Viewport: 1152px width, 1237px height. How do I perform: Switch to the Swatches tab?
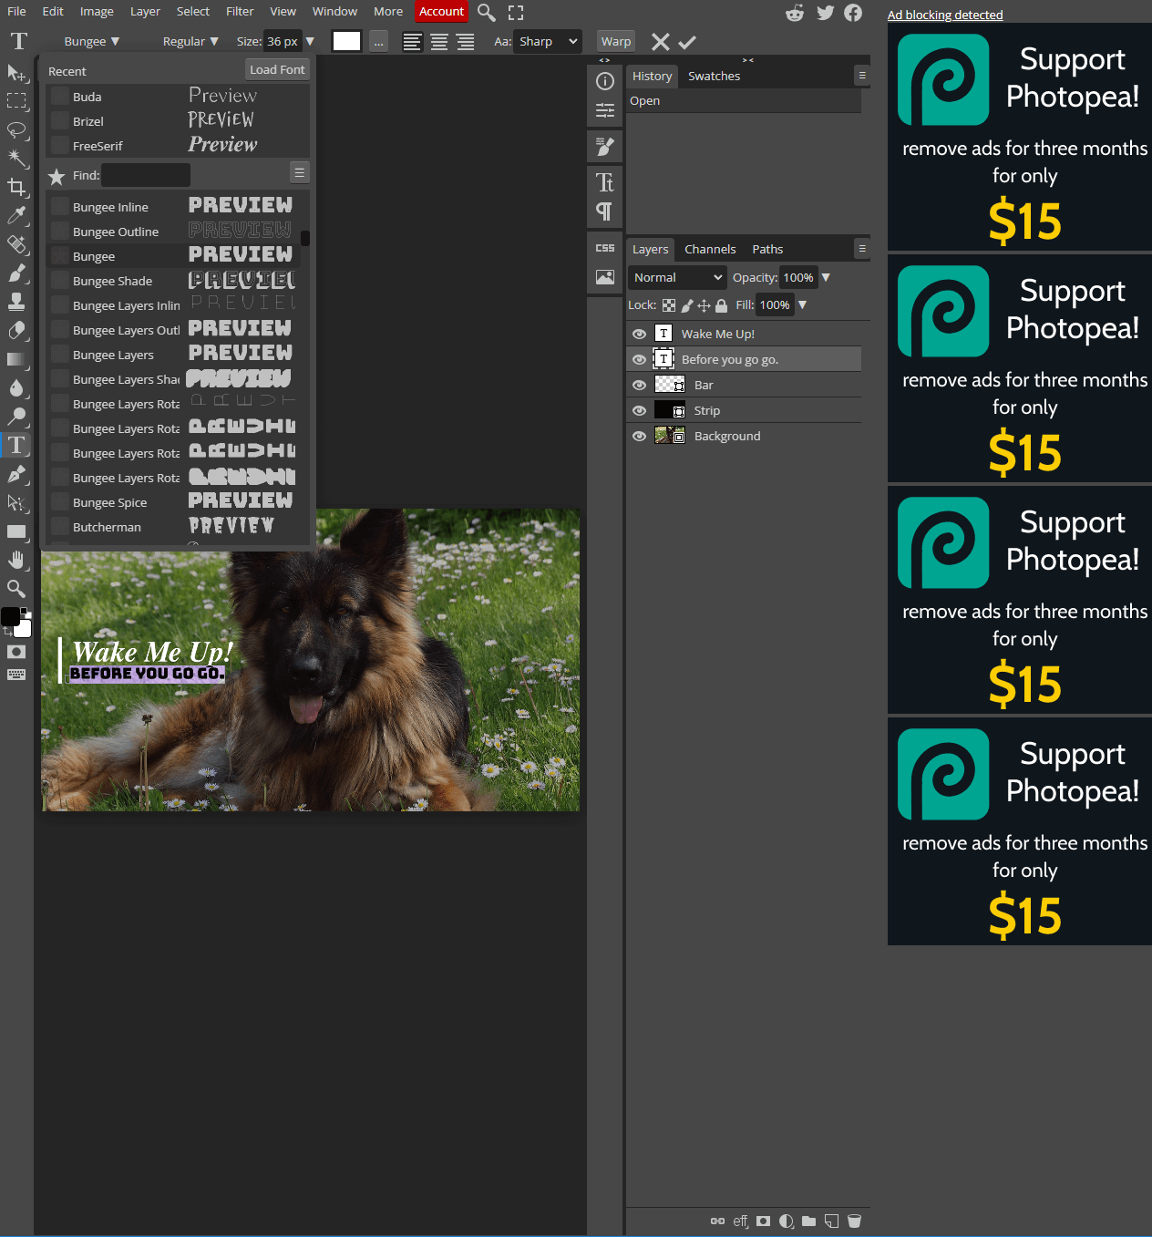pyautogui.click(x=714, y=77)
